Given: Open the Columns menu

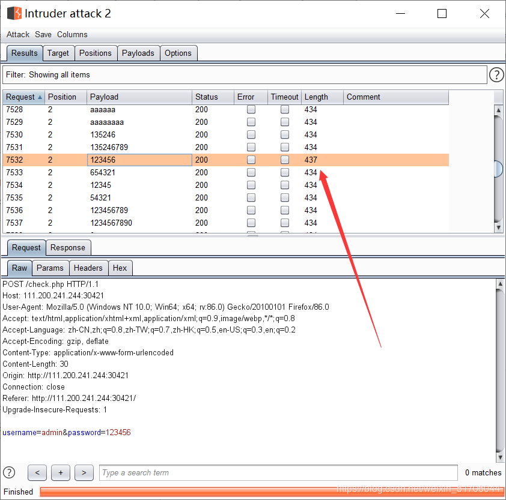Looking at the screenshot, I should 72,34.
